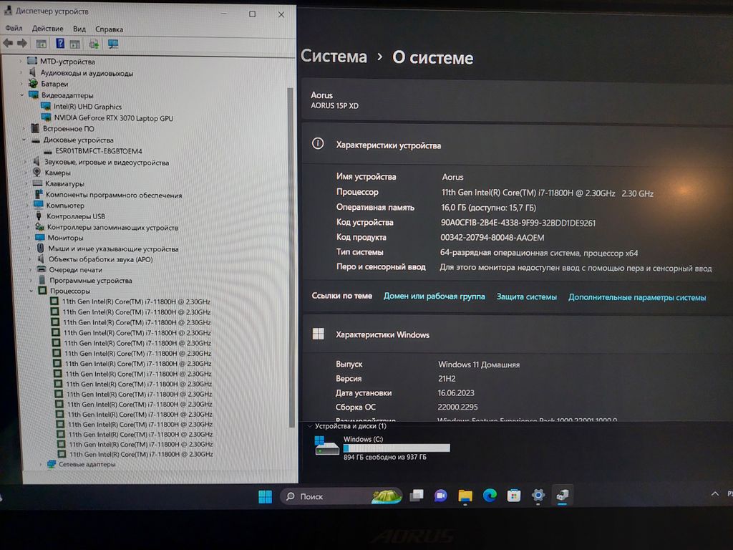Viewport: 733px width, 550px height.
Task: Click the Контроллеры USB icon
Action: (x=39, y=216)
